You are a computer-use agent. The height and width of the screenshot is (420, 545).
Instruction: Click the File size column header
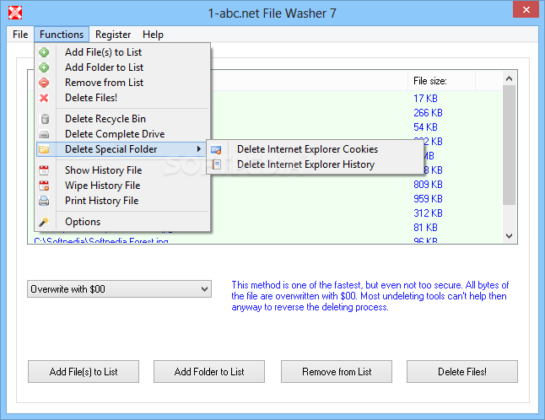[441, 81]
